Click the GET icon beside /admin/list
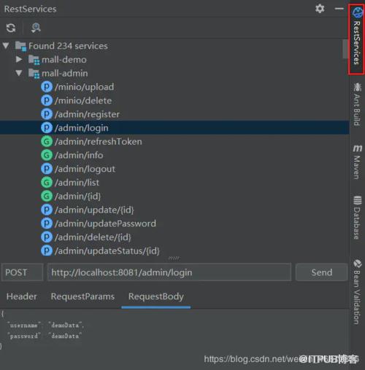This screenshot has width=365, height=370. (47, 182)
